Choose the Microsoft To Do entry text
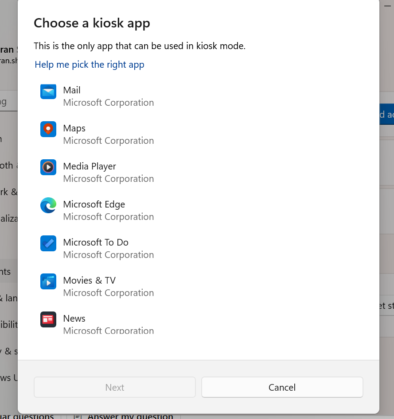 pyautogui.click(x=96, y=242)
